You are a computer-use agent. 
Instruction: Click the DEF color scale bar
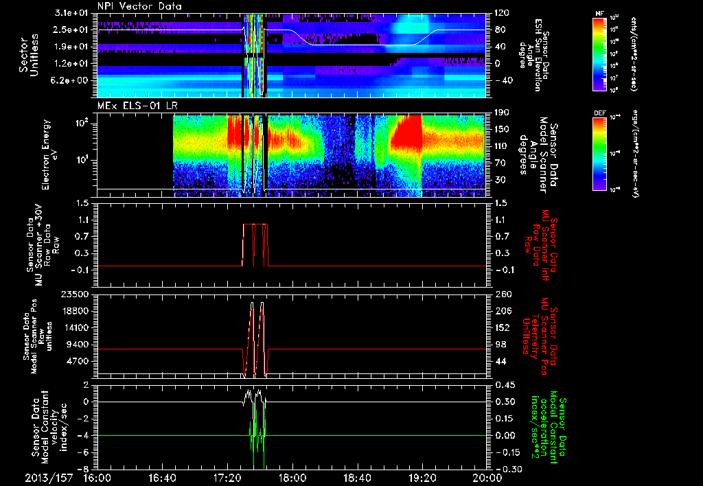click(600, 154)
